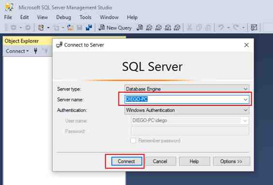Click the large "SQL Server" heading

(152, 67)
